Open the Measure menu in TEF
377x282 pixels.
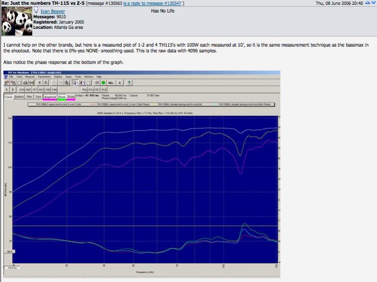coord(30,77)
